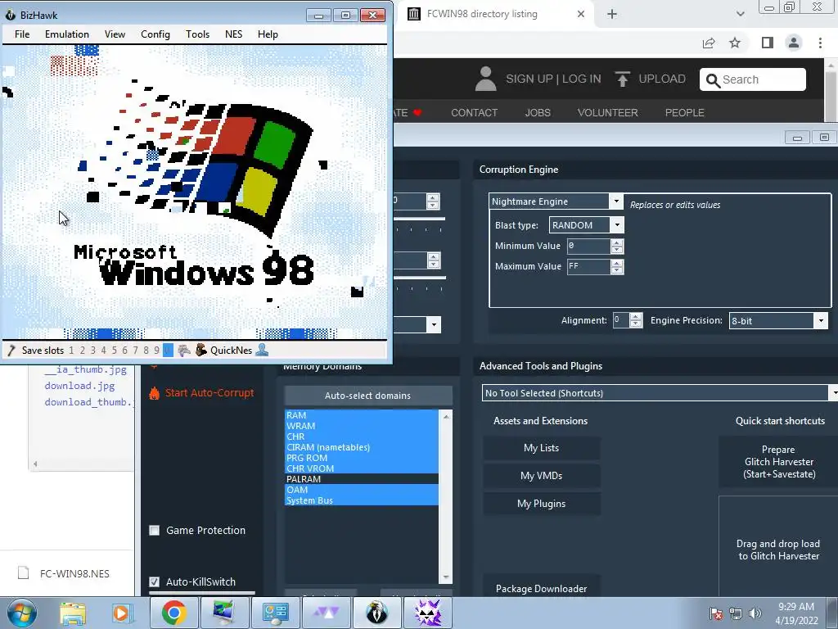
Task: Click Start Auto-Corrupt button
Action: pos(201,393)
